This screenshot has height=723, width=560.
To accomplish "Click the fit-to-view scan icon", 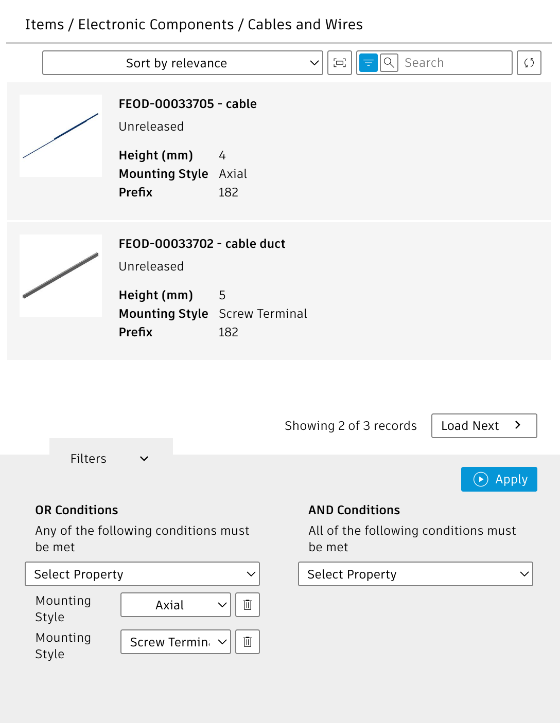I will 340,63.
